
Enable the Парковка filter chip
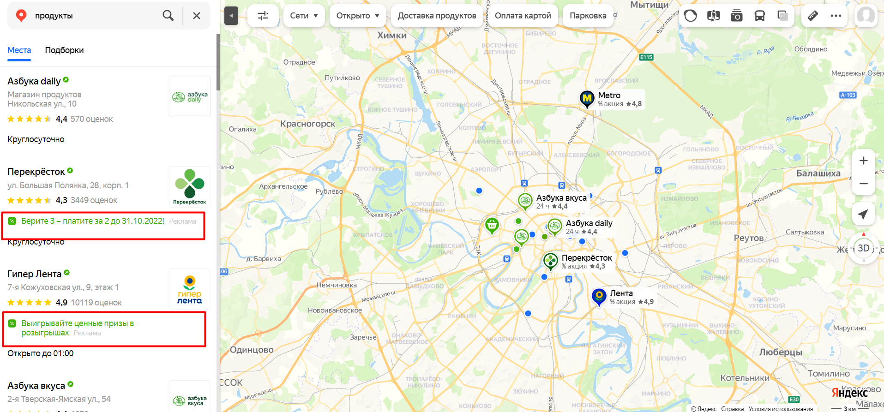pos(588,16)
